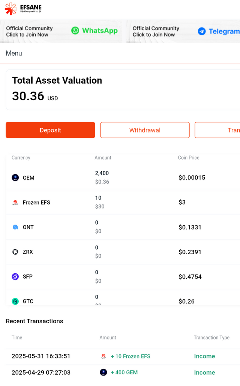
Task: Click the ZRX coin icon
Action: 15,252
